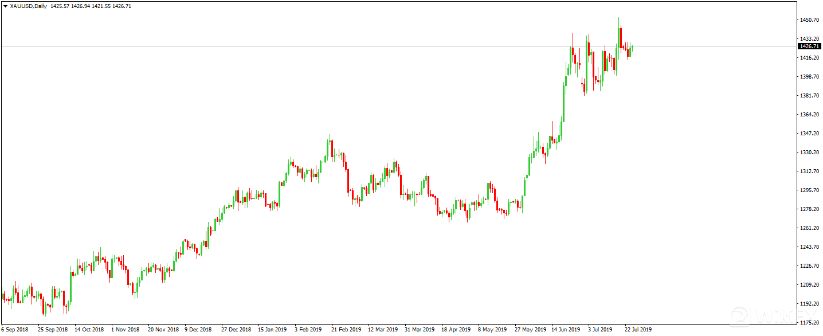Click the tallest red candle near the peak
823x336 pixels.
621,38
